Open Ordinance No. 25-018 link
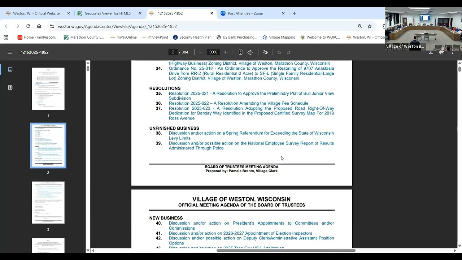This screenshot has height=260, width=462. [251, 73]
